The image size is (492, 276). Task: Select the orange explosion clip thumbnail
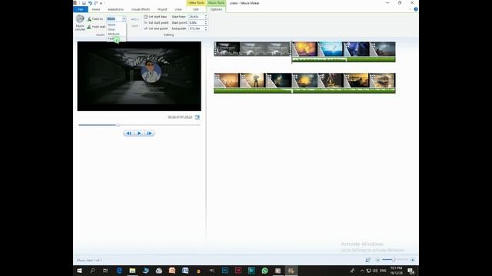305,49
